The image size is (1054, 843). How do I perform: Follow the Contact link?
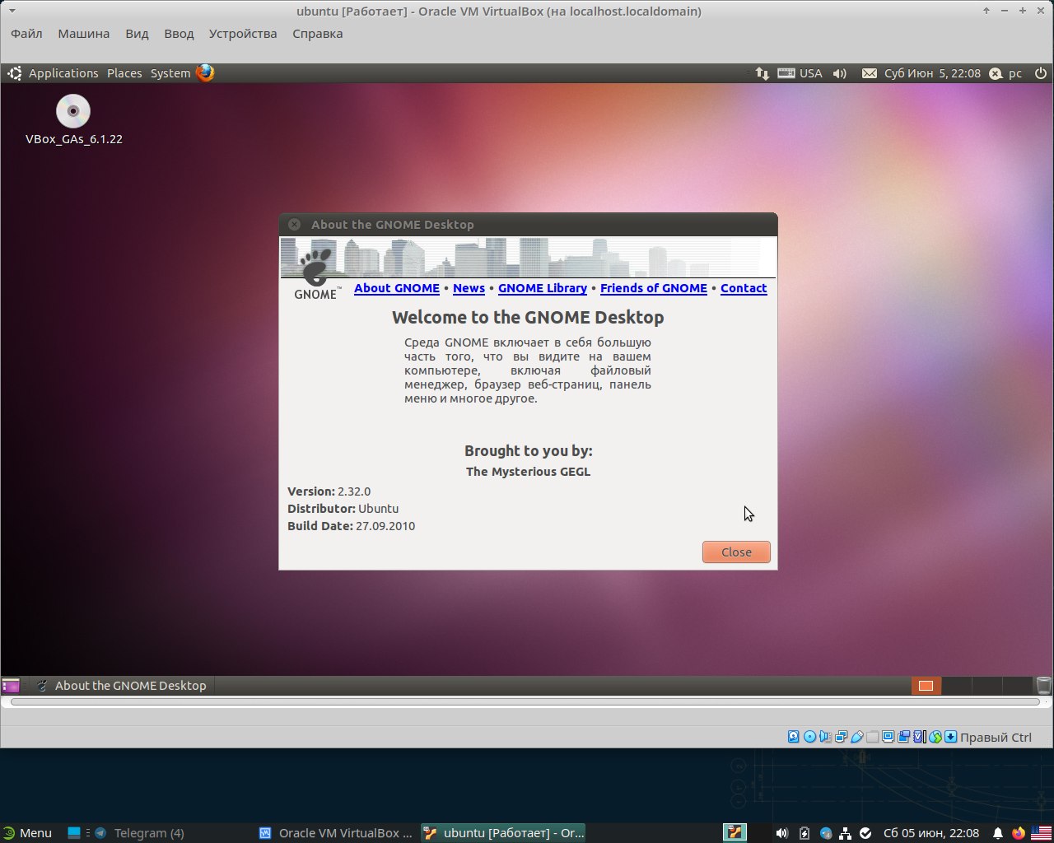click(744, 288)
